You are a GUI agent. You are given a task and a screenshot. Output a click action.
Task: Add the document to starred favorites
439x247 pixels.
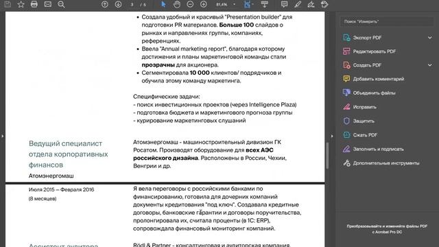pos(21,4)
